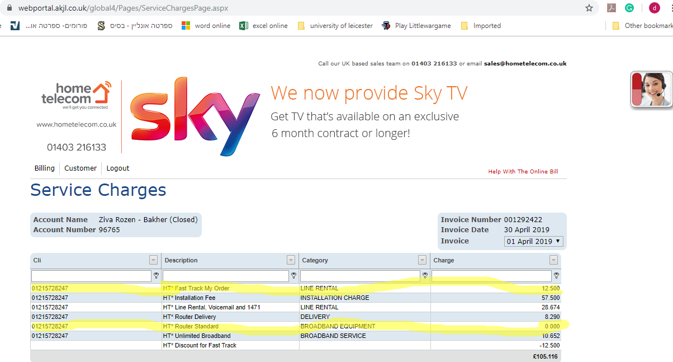Click the £105.116 total charge
The image size is (673, 362).
tap(547, 356)
